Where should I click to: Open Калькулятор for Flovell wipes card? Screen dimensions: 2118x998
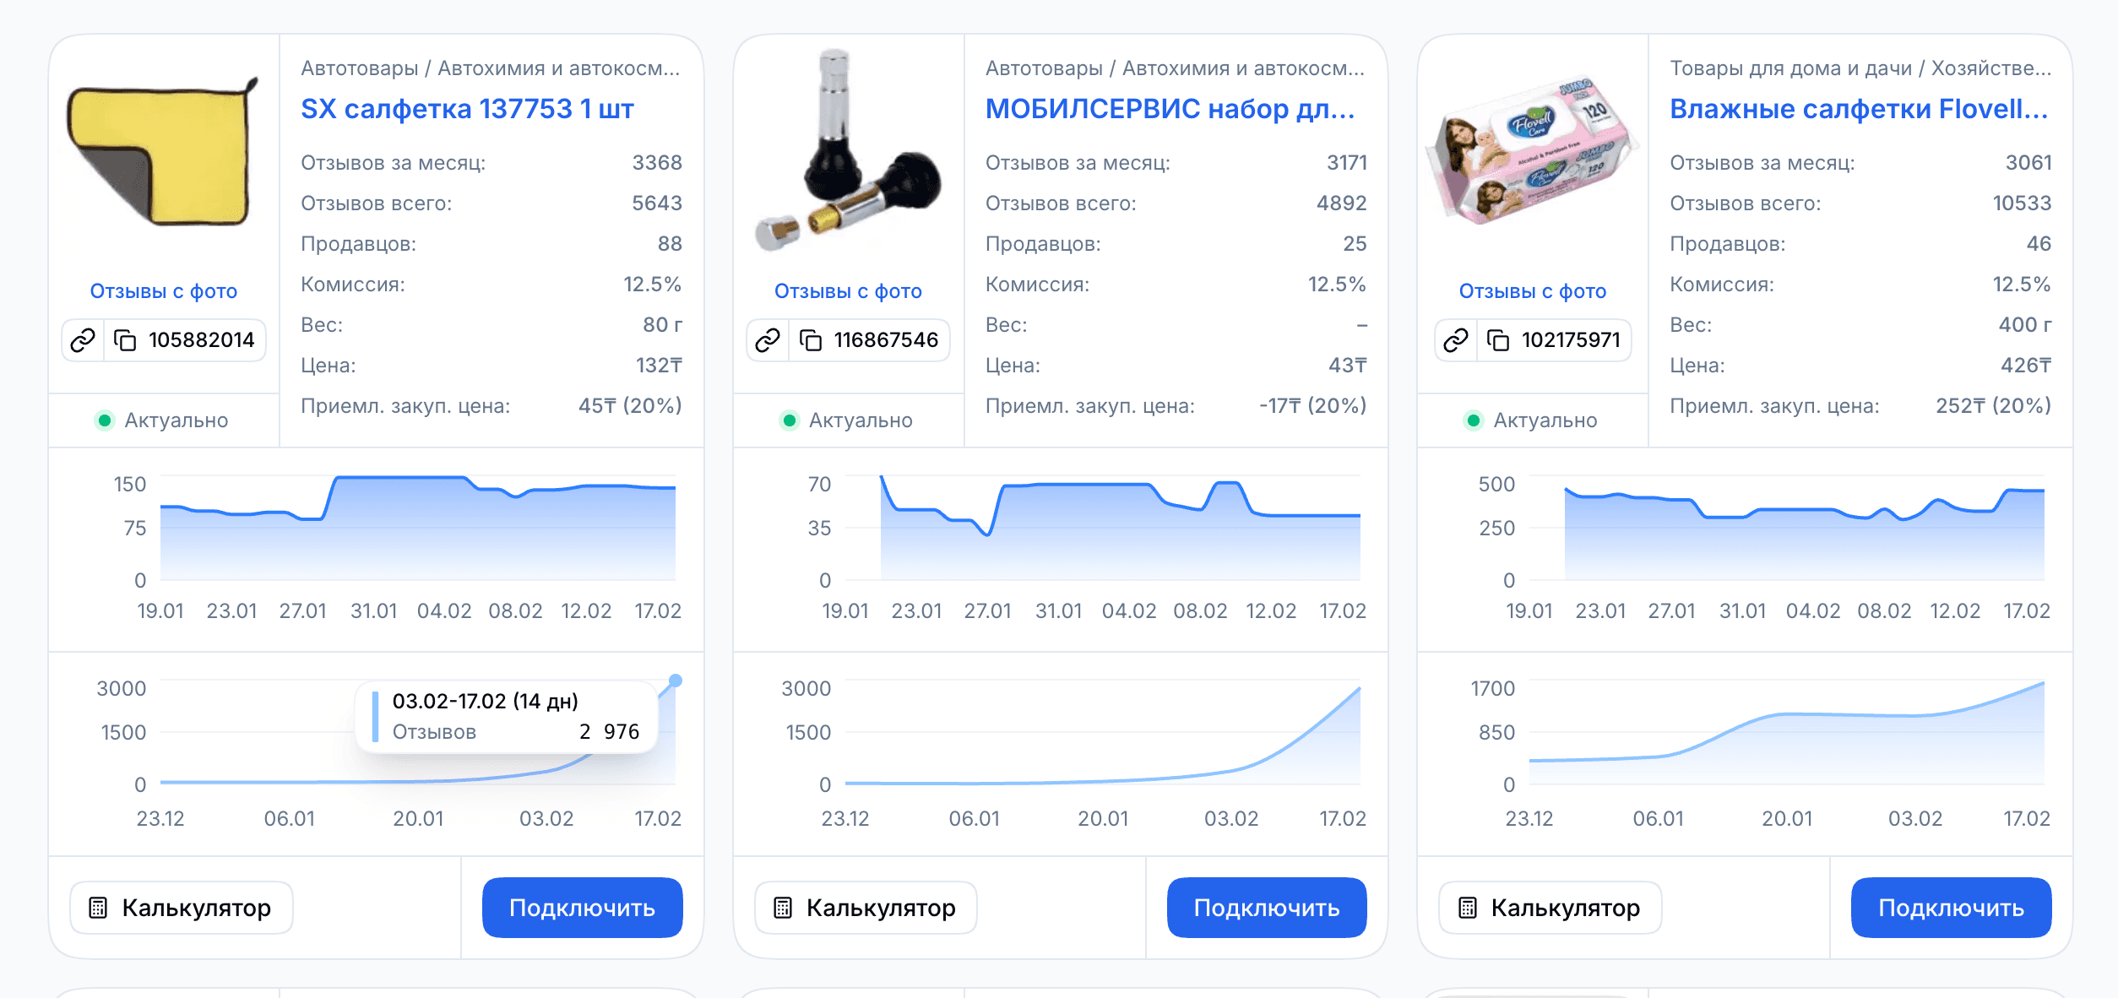click(x=1550, y=908)
